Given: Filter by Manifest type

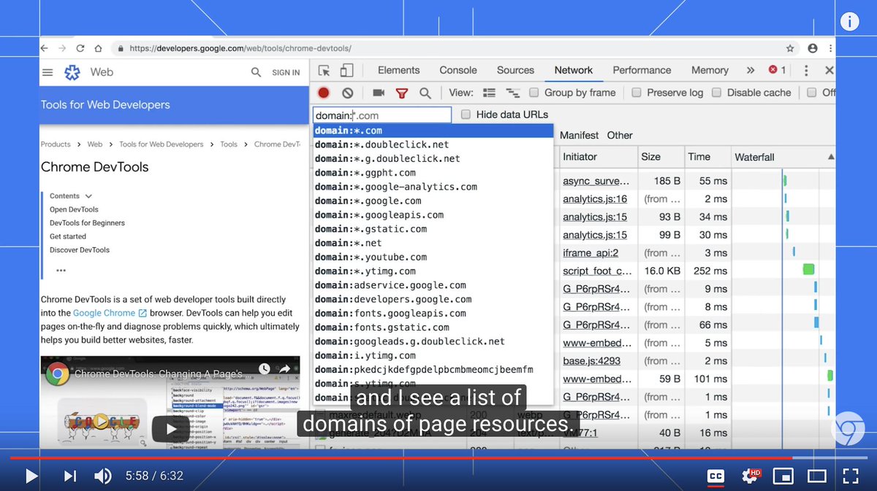Looking at the screenshot, I should [x=579, y=135].
